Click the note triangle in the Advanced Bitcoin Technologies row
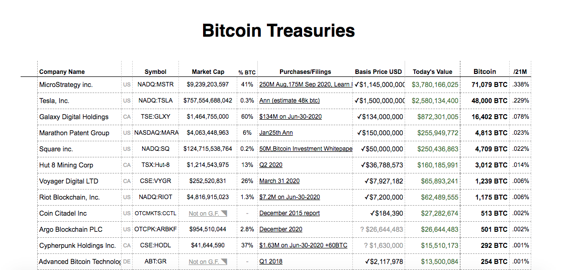 tap(224, 261)
